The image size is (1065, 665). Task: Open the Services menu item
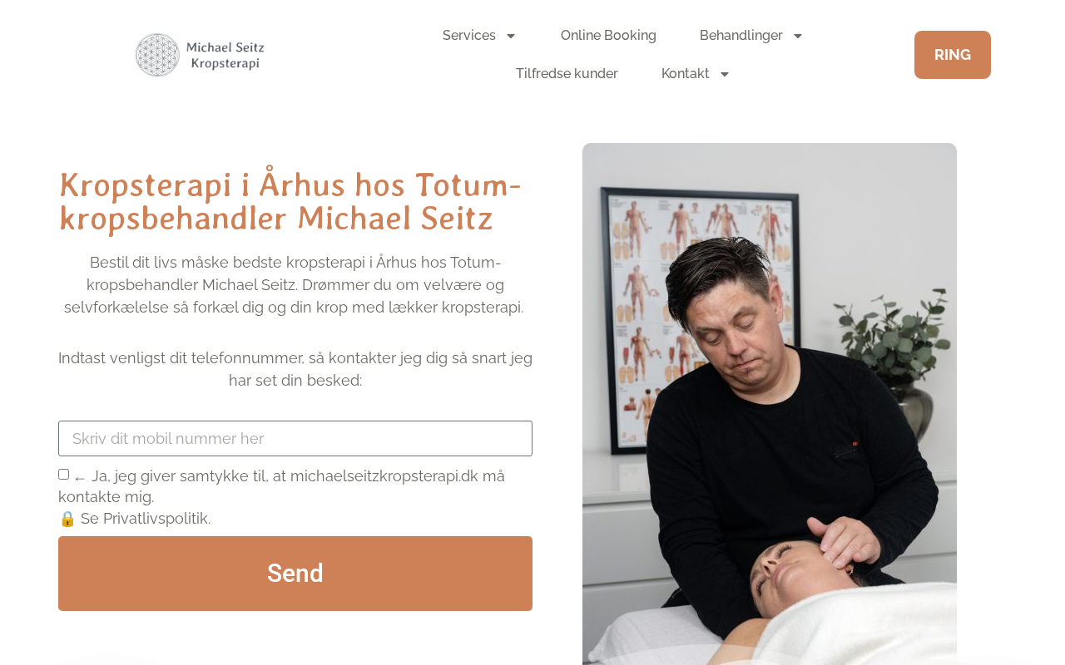469,36
